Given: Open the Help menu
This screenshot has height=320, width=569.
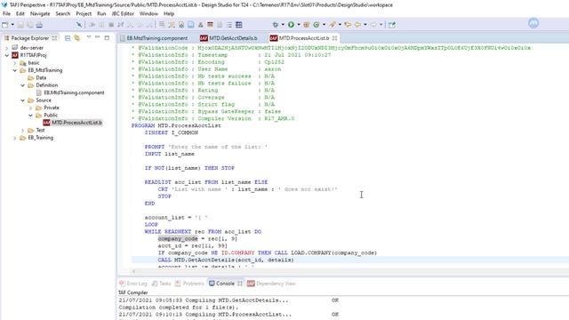Looking at the screenshot, I should click(169, 13).
